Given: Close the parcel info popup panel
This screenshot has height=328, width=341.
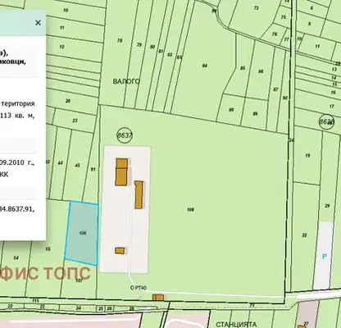Looking at the screenshot, I should [38, 23].
